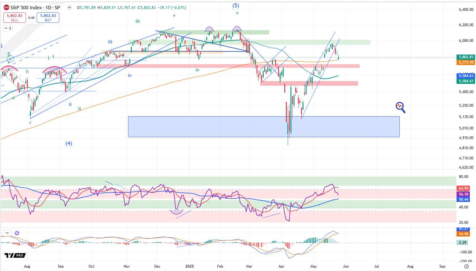Click 80.00 on the RSI axis
476x271 pixels.
[x=463, y=177]
